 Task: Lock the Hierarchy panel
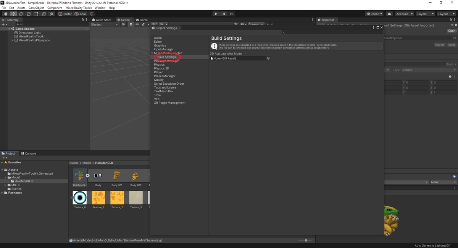82,20
